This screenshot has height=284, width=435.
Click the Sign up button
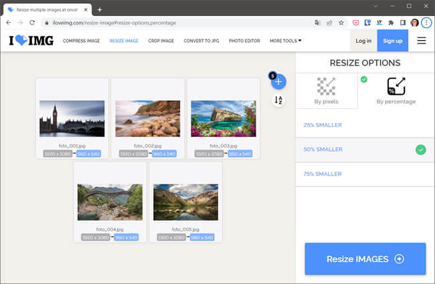(x=392, y=41)
